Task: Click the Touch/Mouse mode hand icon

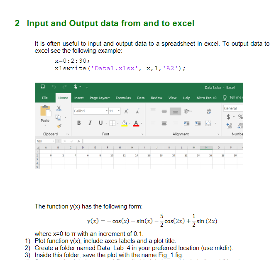Action: click(76, 87)
